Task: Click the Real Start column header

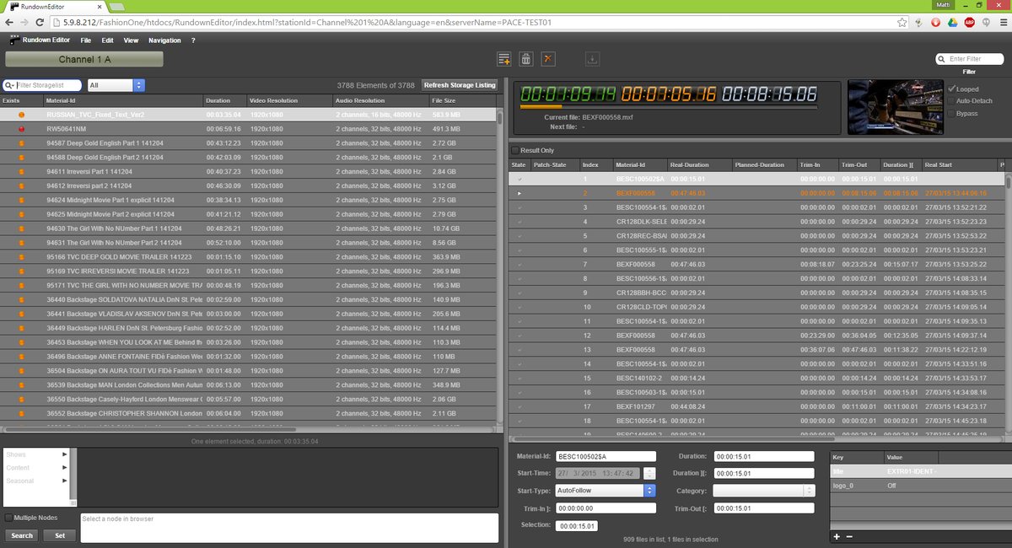Action: (960, 164)
